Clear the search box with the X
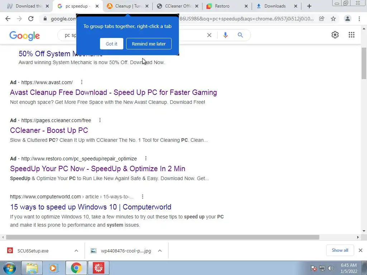This screenshot has width=367, height=275. [209, 35]
